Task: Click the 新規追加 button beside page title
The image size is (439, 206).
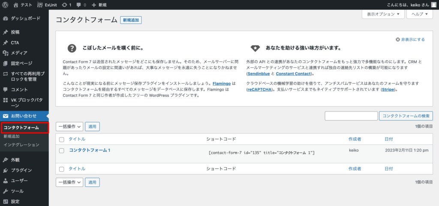Action: pyautogui.click(x=131, y=20)
